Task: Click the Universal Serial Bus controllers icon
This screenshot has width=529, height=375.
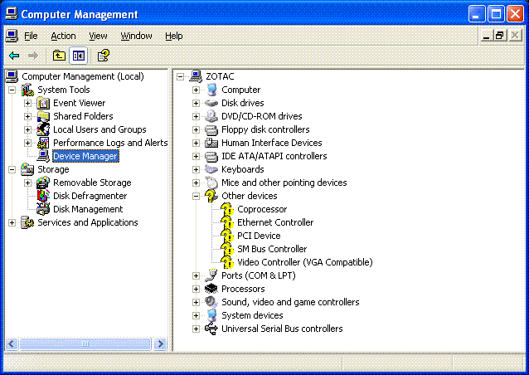Action: tap(211, 329)
